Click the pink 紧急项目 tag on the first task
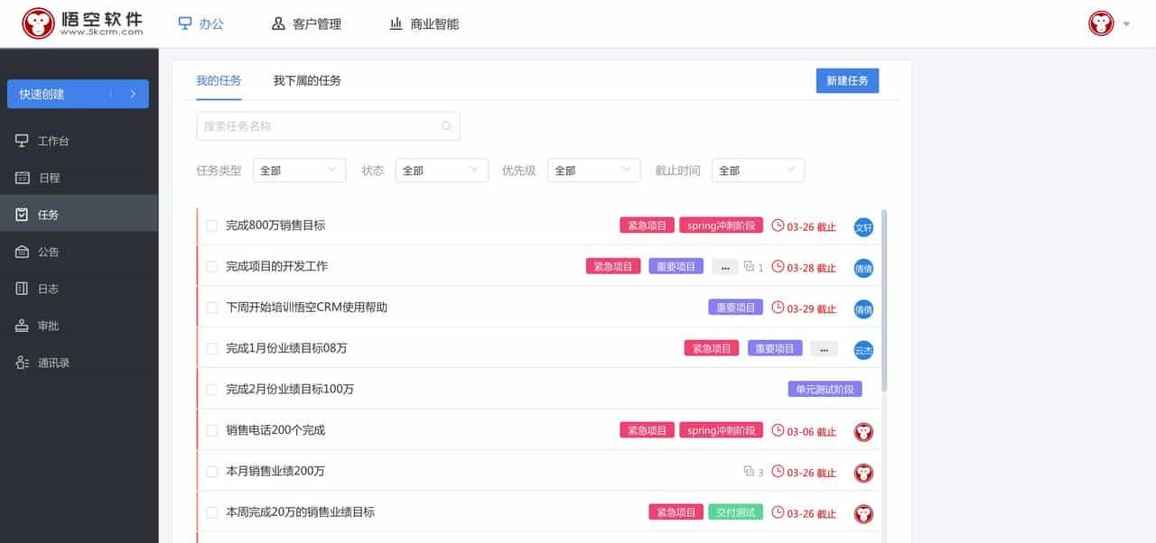Screen dimensions: 1156x543 (x=646, y=225)
